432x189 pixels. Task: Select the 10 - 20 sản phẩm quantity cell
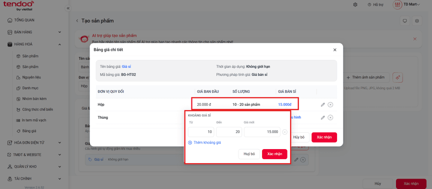246,105
